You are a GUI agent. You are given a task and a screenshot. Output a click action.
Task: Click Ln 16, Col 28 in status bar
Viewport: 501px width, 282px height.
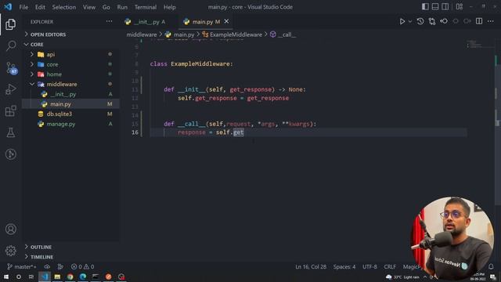311,266
